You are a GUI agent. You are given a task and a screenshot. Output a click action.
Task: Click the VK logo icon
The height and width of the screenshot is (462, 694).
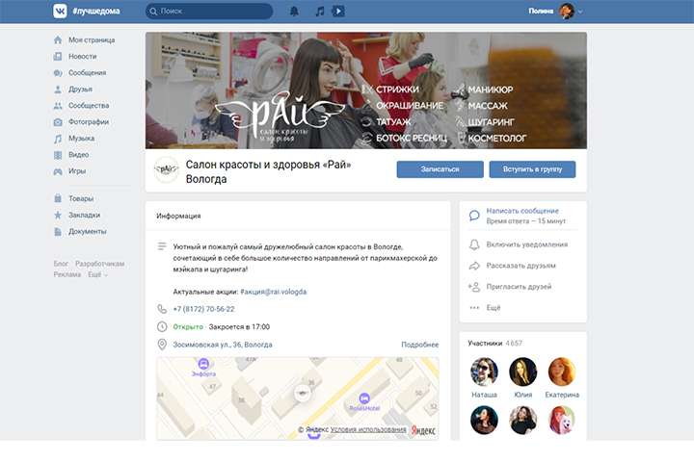60,11
